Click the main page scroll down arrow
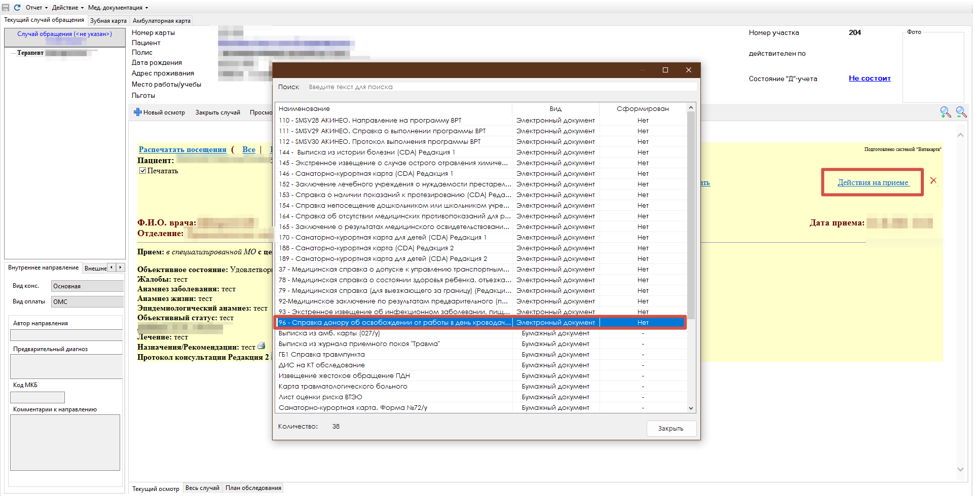 coord(960,470)
